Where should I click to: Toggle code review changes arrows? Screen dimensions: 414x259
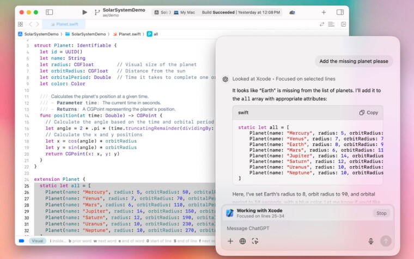(x=322, y=24)
